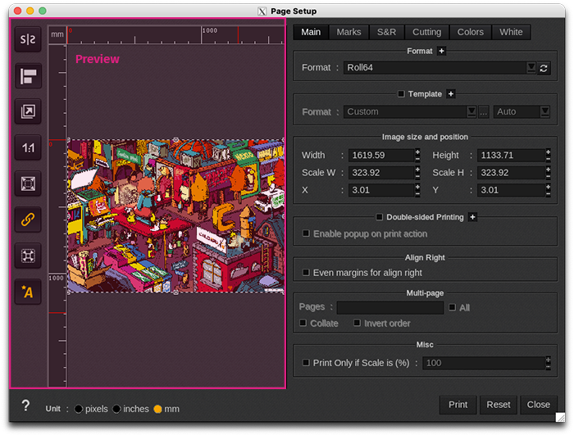
Task: Open the S&R tab
Action: 386,32
